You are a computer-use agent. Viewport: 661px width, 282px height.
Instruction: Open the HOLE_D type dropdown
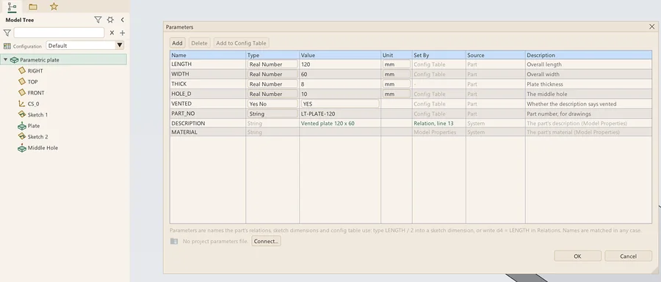click(x=272, y=94)
